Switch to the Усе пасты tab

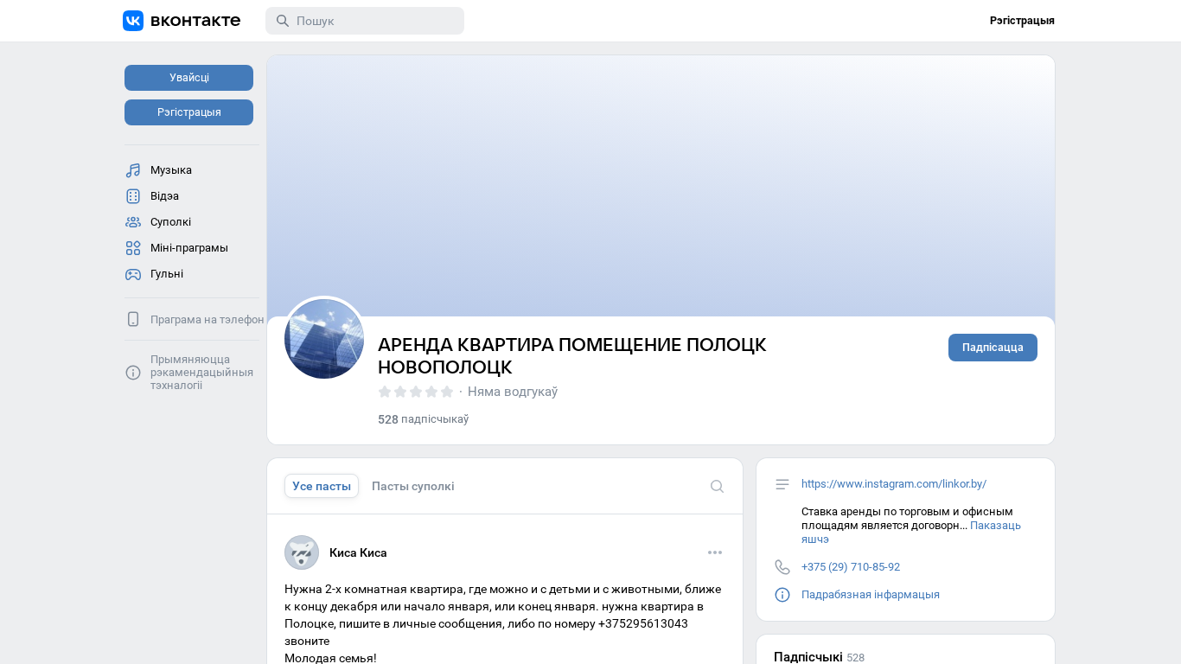(322, 486)
